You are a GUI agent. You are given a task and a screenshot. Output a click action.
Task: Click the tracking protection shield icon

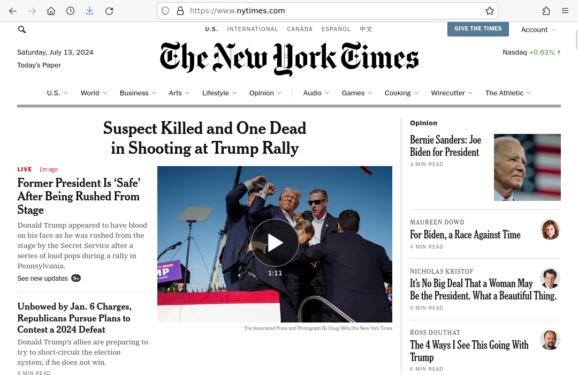point(165,11)
